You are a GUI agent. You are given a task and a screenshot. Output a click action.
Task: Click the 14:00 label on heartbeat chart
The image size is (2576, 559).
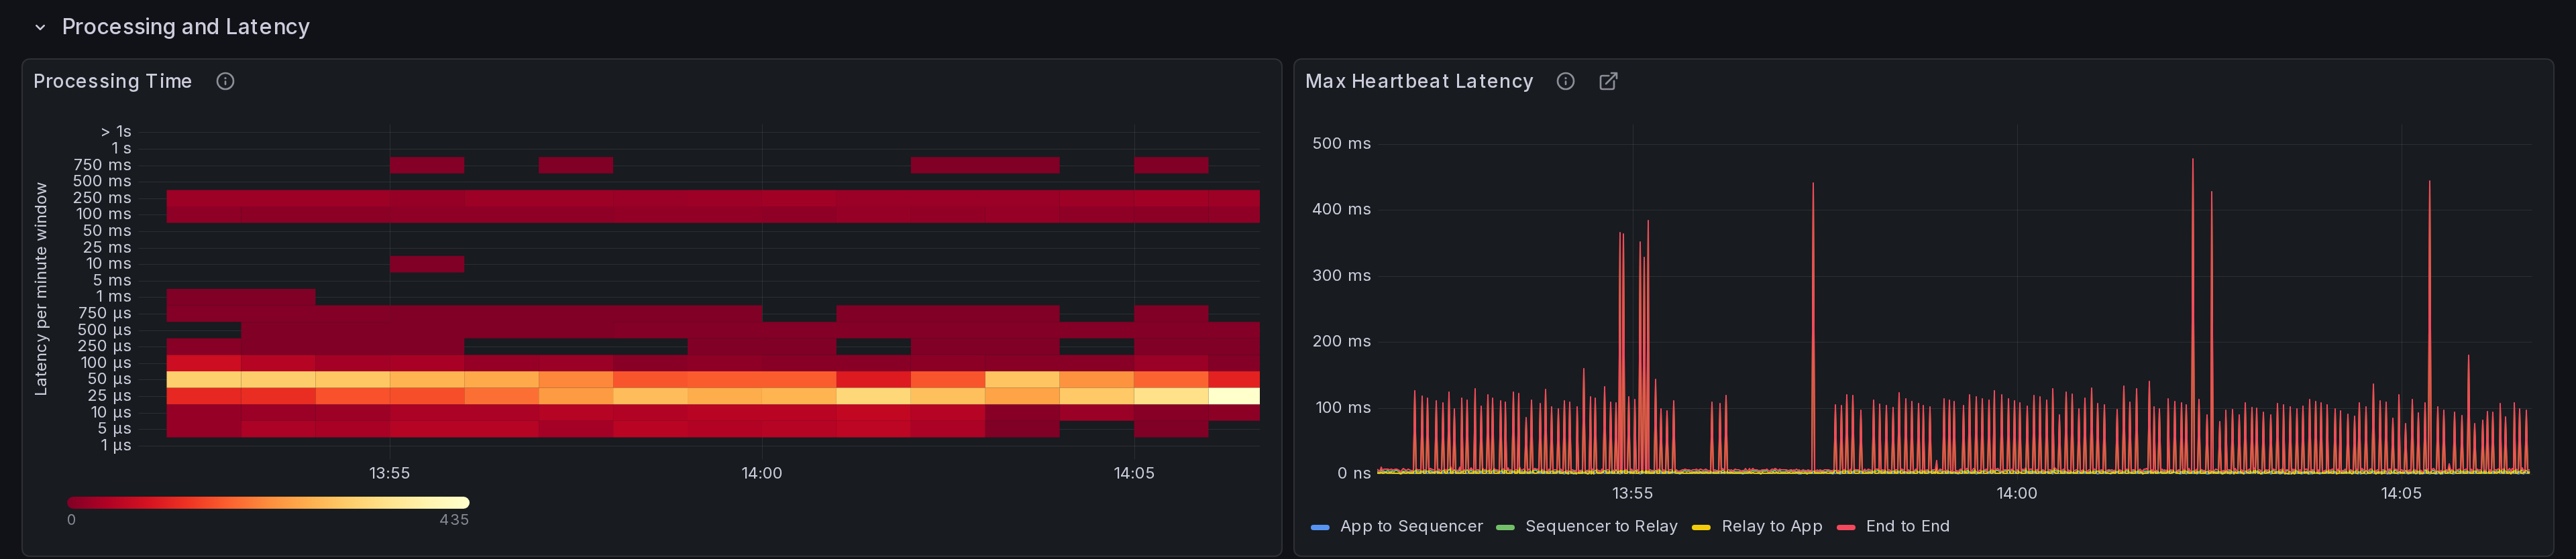coord(2017,493)
